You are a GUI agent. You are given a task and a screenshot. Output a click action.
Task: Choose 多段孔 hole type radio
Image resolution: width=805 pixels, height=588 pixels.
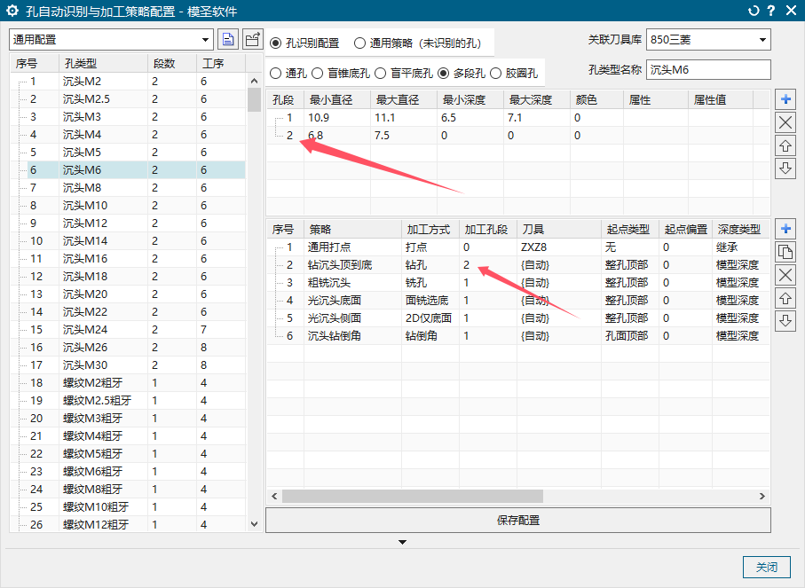pyautogui.click(x=444, y=74)
